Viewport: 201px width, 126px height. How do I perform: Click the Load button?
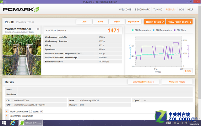point(84,22)
